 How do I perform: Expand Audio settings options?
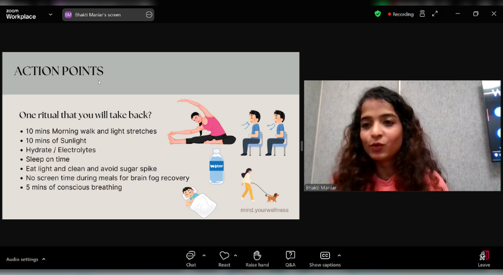tap(43, 259)
